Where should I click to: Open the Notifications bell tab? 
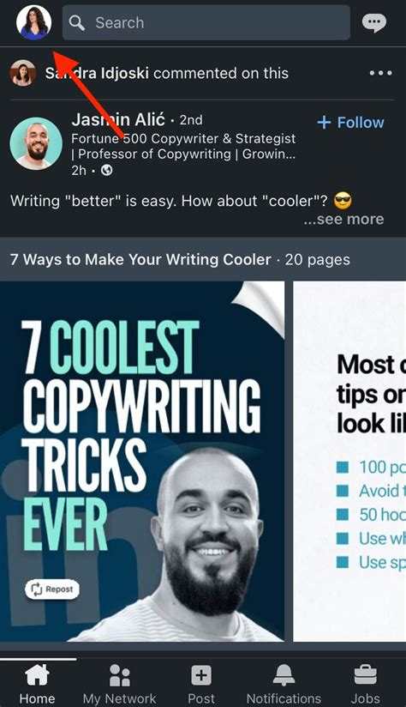(284, 684)
